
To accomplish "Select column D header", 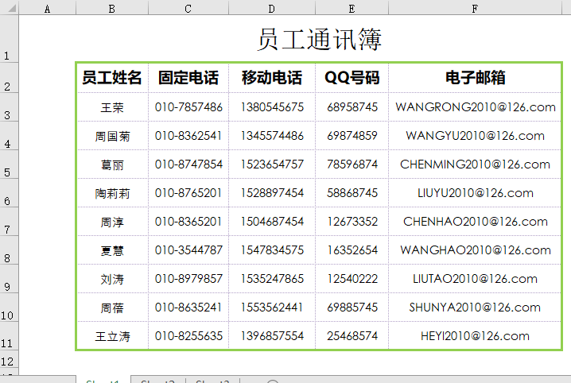I will [271, 9].
